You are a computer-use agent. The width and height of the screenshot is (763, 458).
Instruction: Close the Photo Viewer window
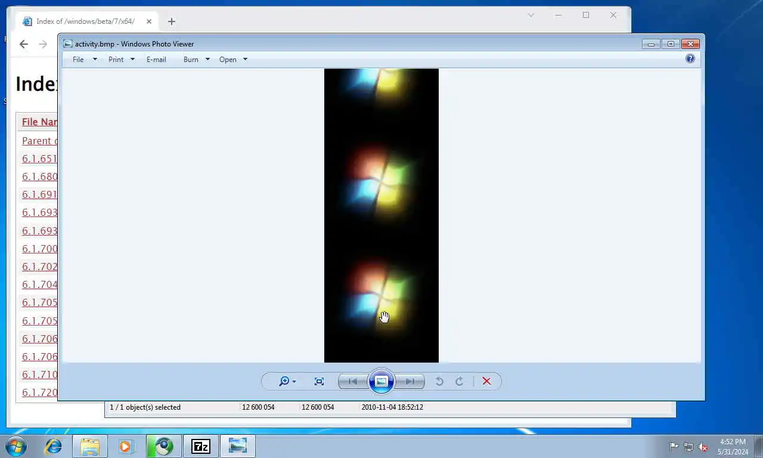click(x=690, y=44)
